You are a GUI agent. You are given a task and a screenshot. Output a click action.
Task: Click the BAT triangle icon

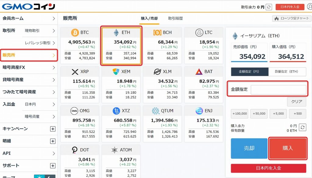(x=199, y=72)
